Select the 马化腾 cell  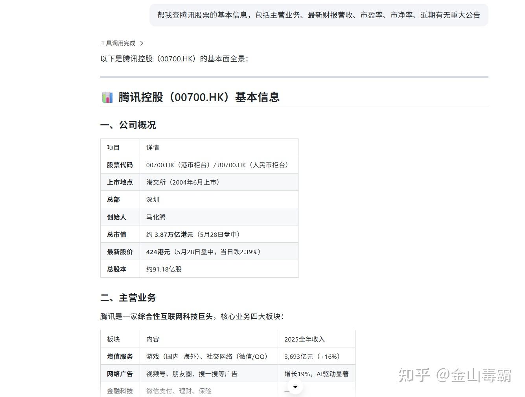219,217
